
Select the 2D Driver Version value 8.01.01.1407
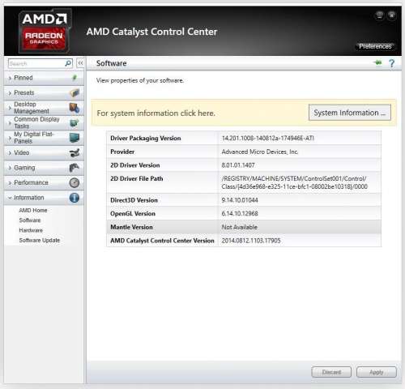click(x=238, y=165)
